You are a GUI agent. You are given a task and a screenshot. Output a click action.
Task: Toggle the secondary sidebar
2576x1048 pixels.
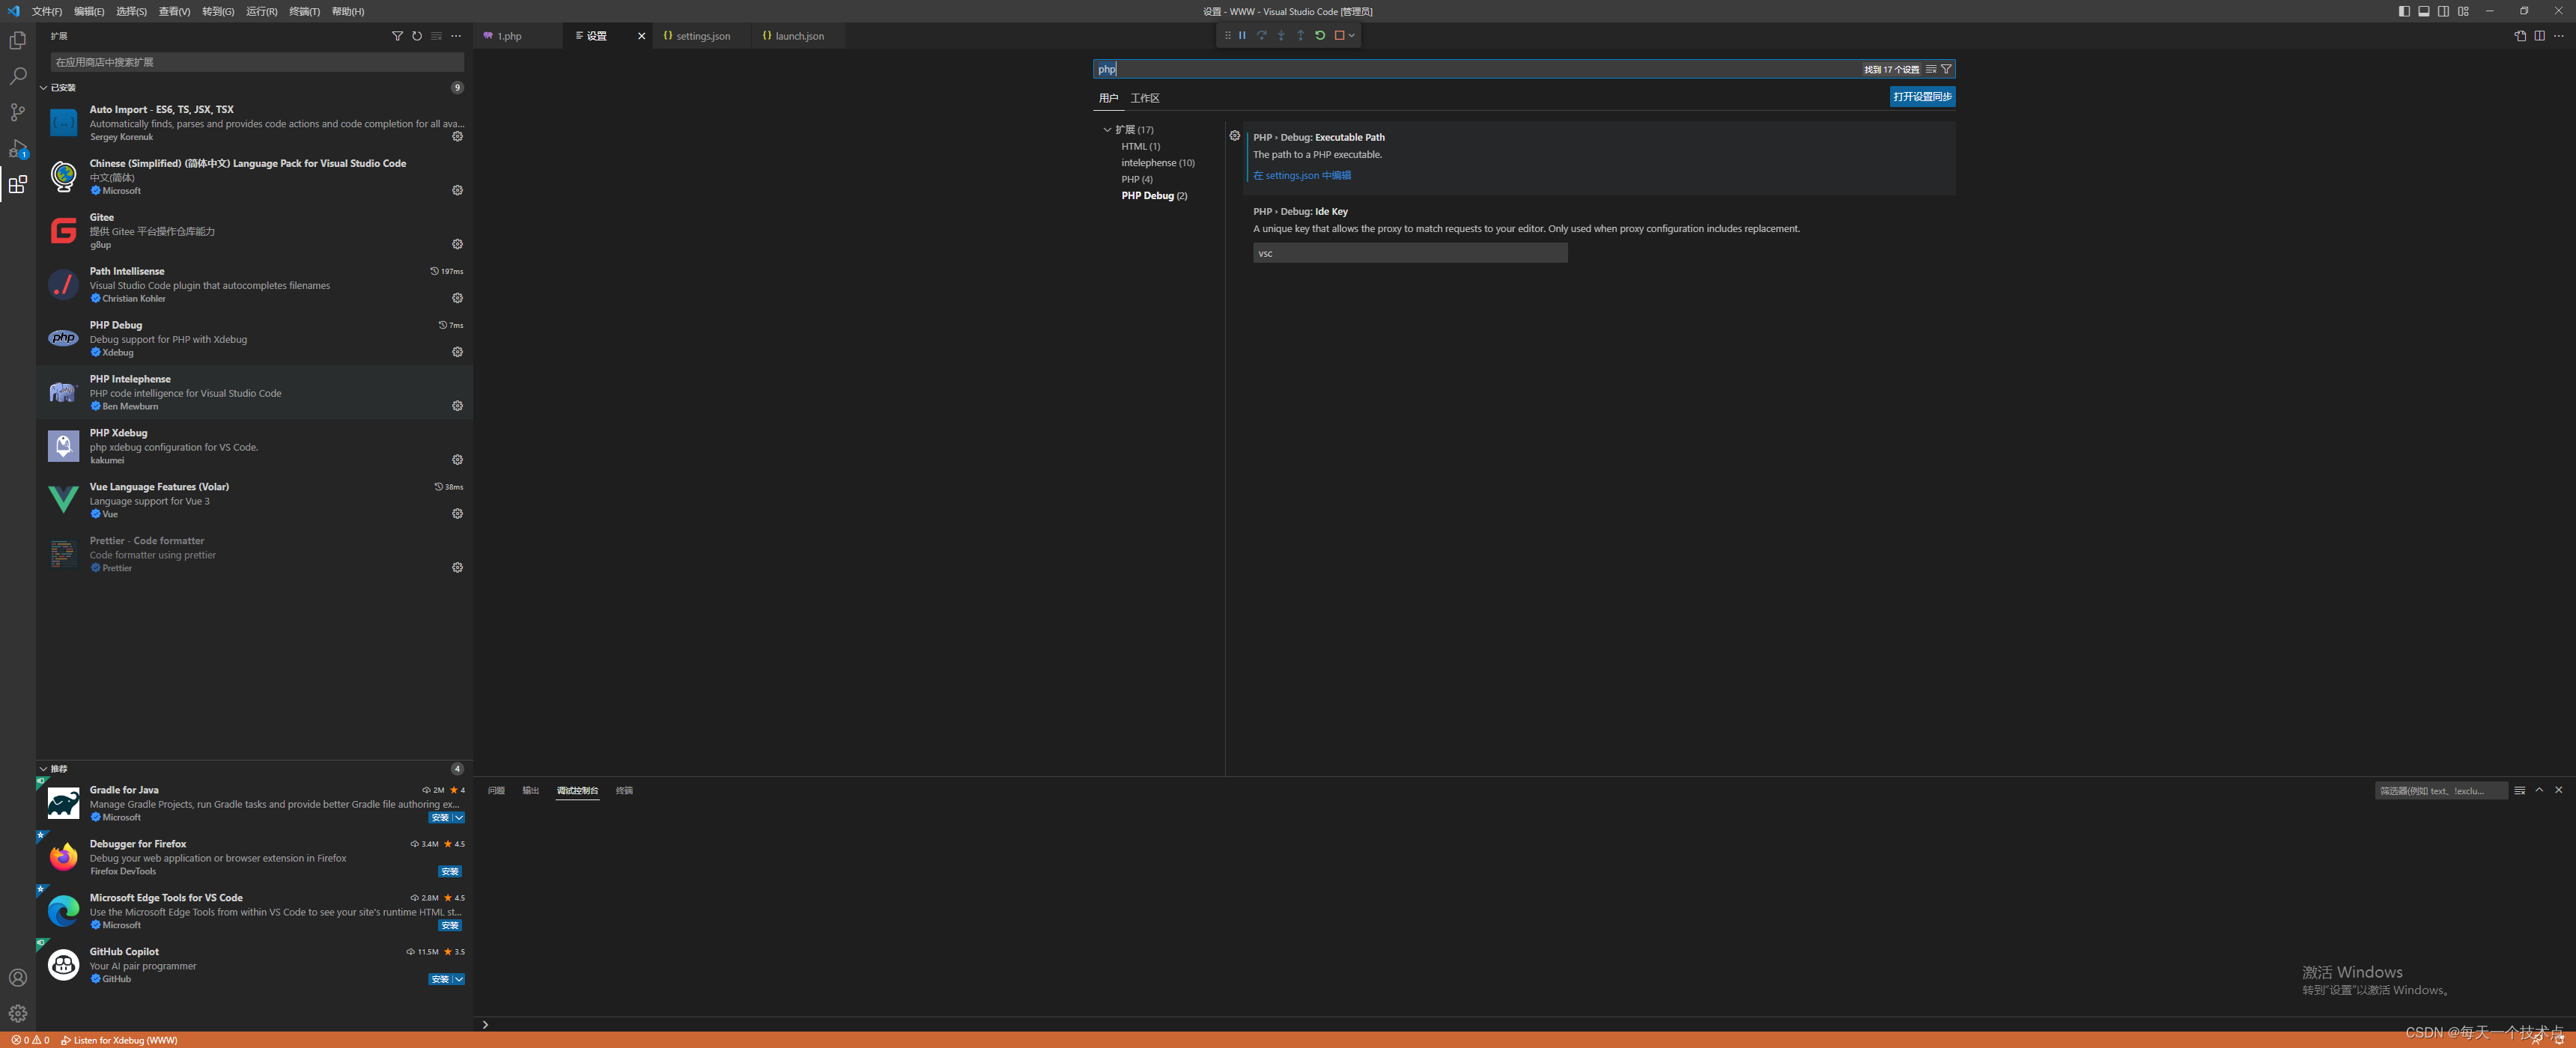coord(2443,11)
